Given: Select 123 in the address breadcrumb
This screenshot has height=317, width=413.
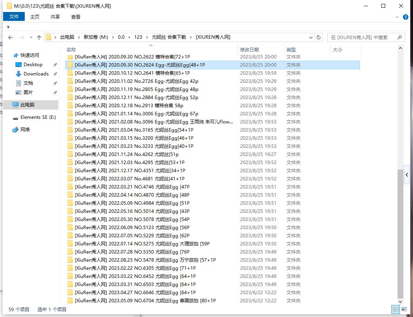Looking at the screenshot, I should [138, 37].
